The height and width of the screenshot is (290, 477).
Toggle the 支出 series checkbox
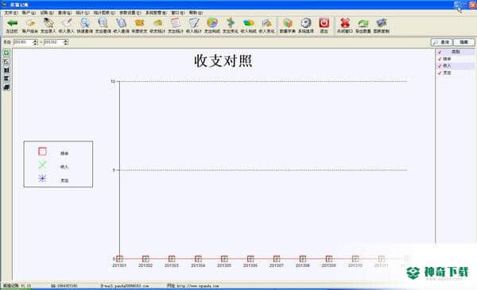[440, 73]
